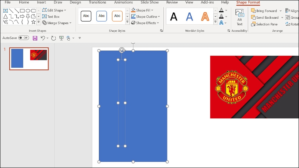Image resolution: width=299 pixels, height=168 pixels.
Task: Open the Shape Fill dropdown
Action: click(142, 10)
